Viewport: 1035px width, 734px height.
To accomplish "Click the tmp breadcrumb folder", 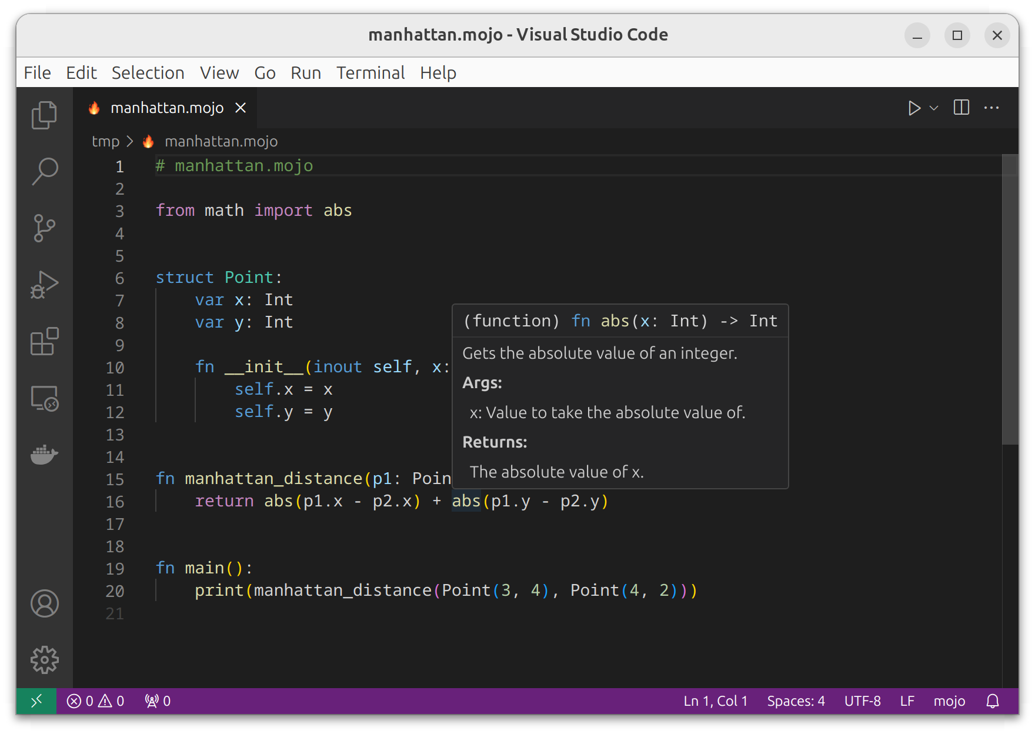I will point(106,141).
